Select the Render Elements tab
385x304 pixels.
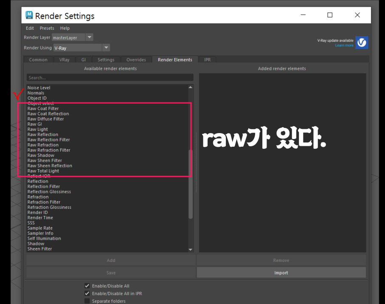(x=175, y=60)
